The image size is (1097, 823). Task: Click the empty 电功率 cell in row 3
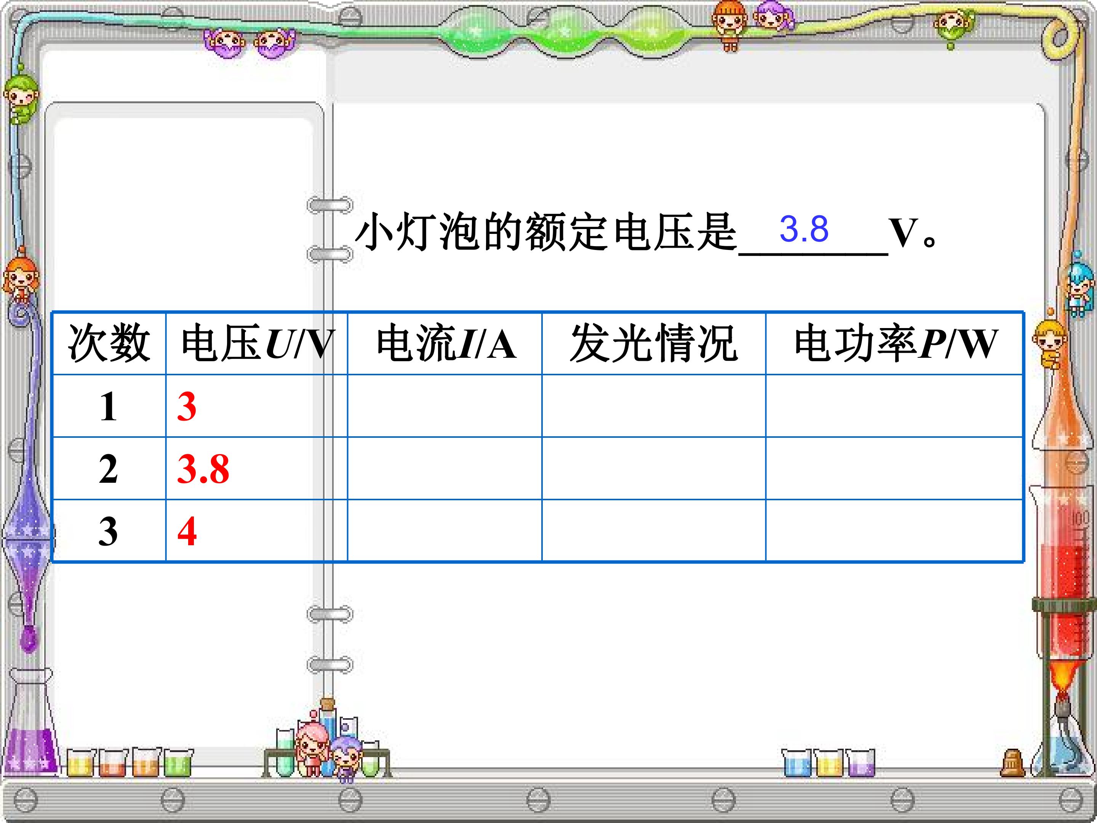point(894,530)
